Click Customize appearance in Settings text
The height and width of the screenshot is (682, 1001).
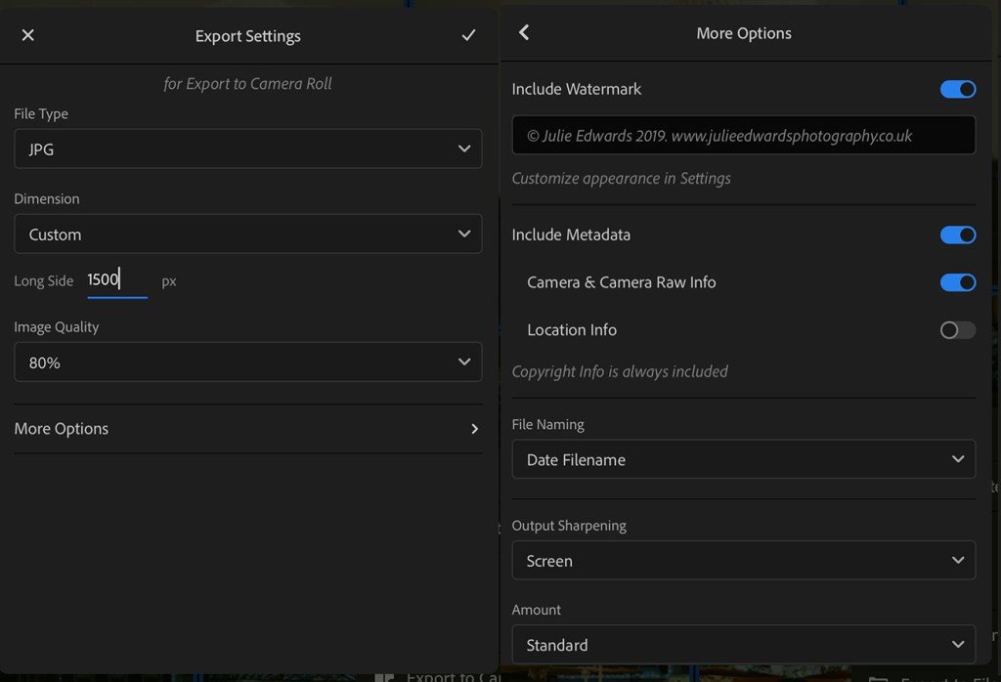pos(621,179)
